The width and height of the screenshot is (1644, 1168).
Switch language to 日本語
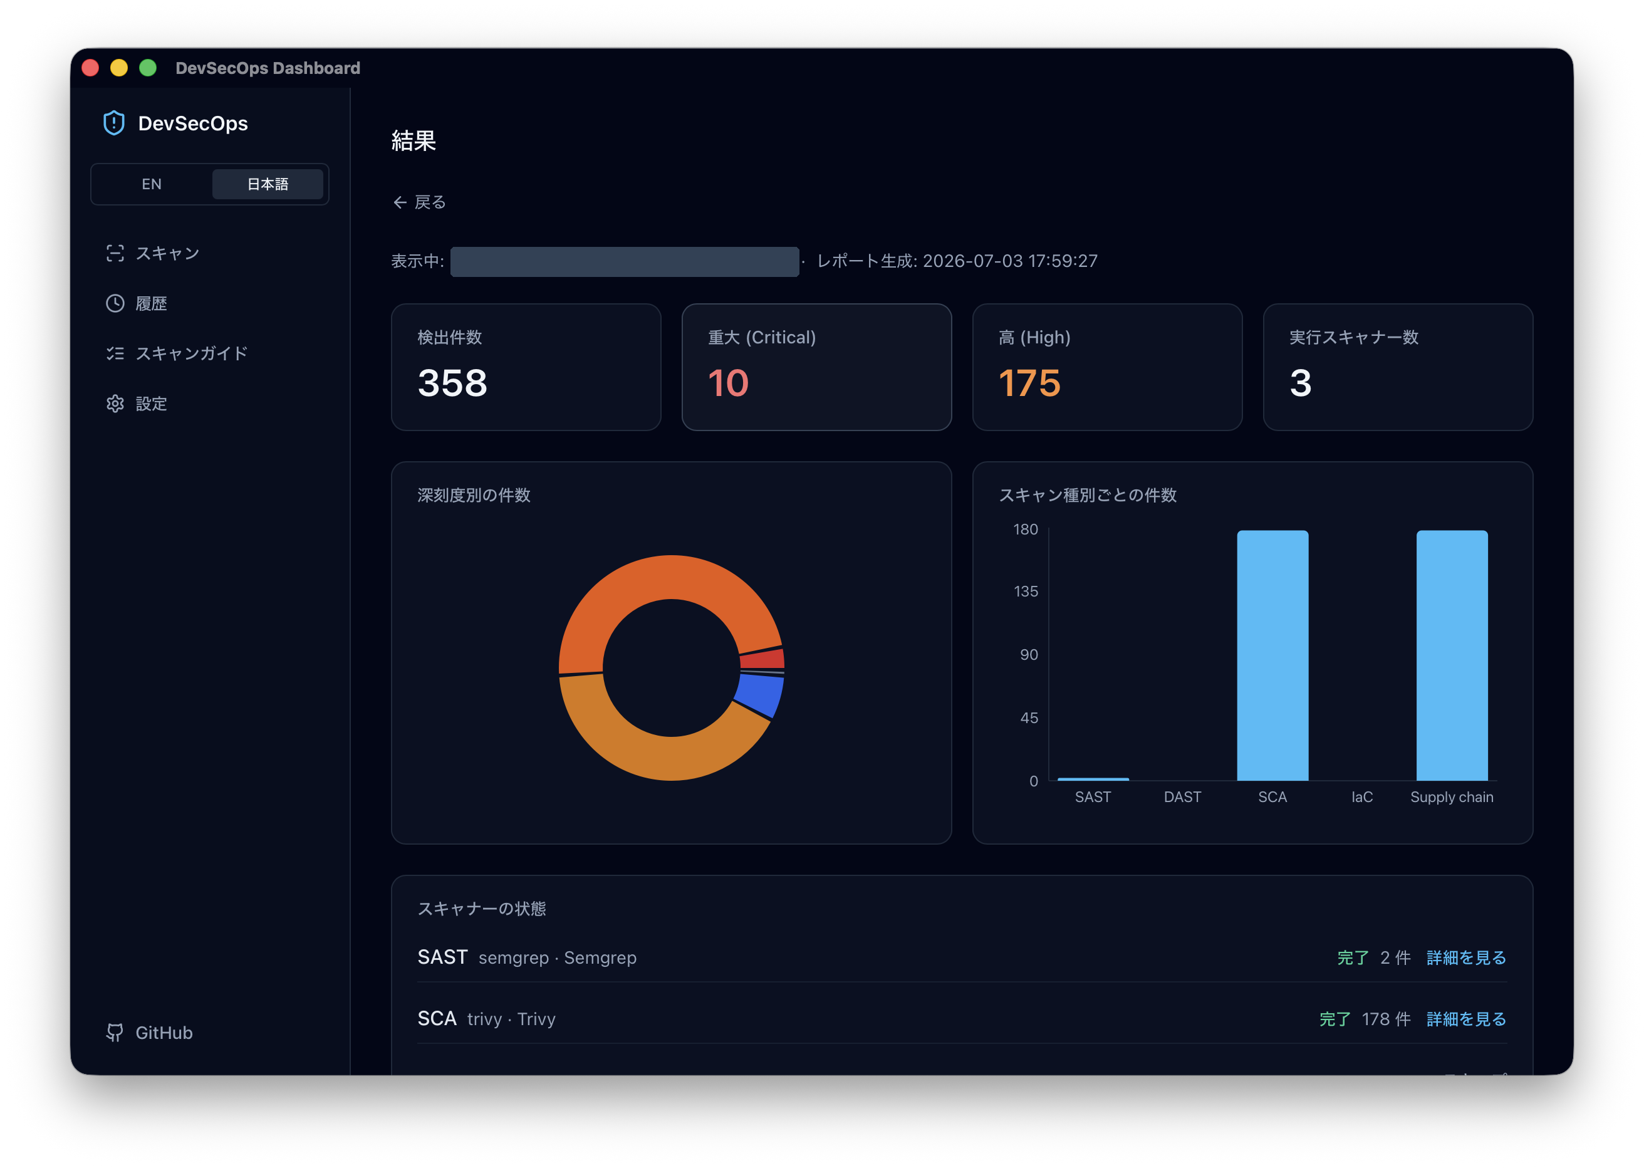tap(268, 184)
